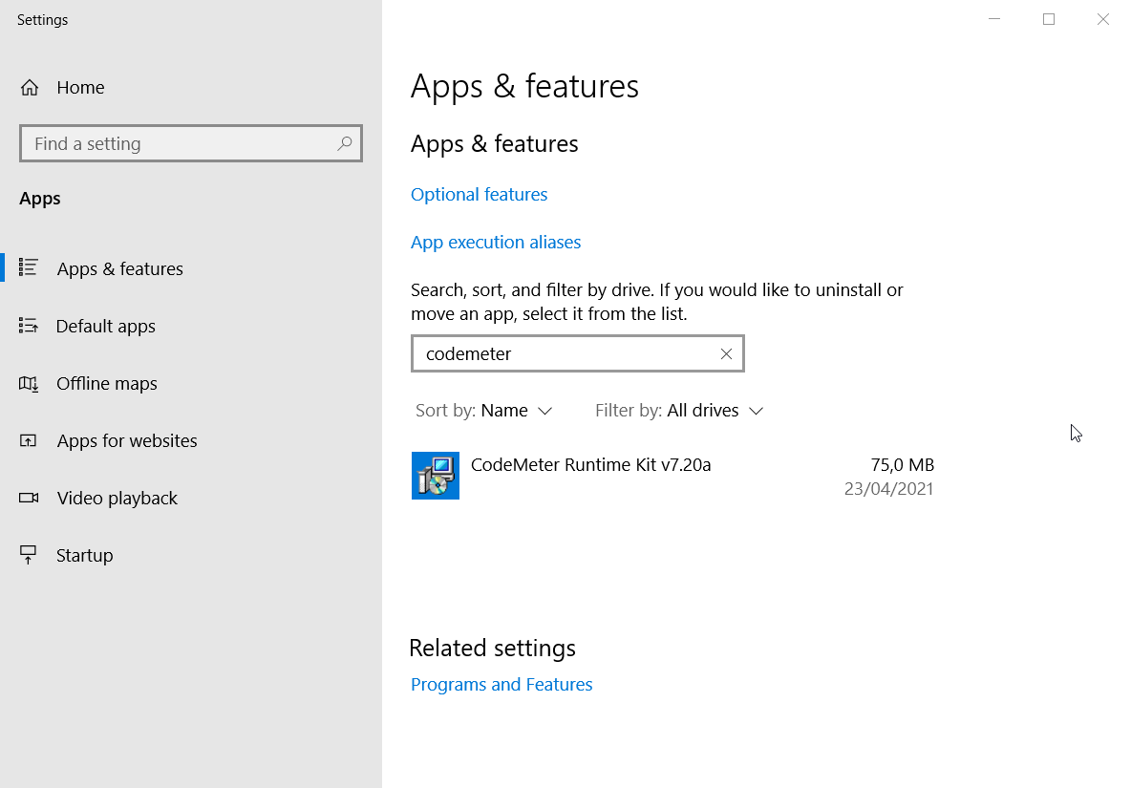Focus the Find a setting search box
This screenshot has width=1131, height=788.
tap(191, 143)
